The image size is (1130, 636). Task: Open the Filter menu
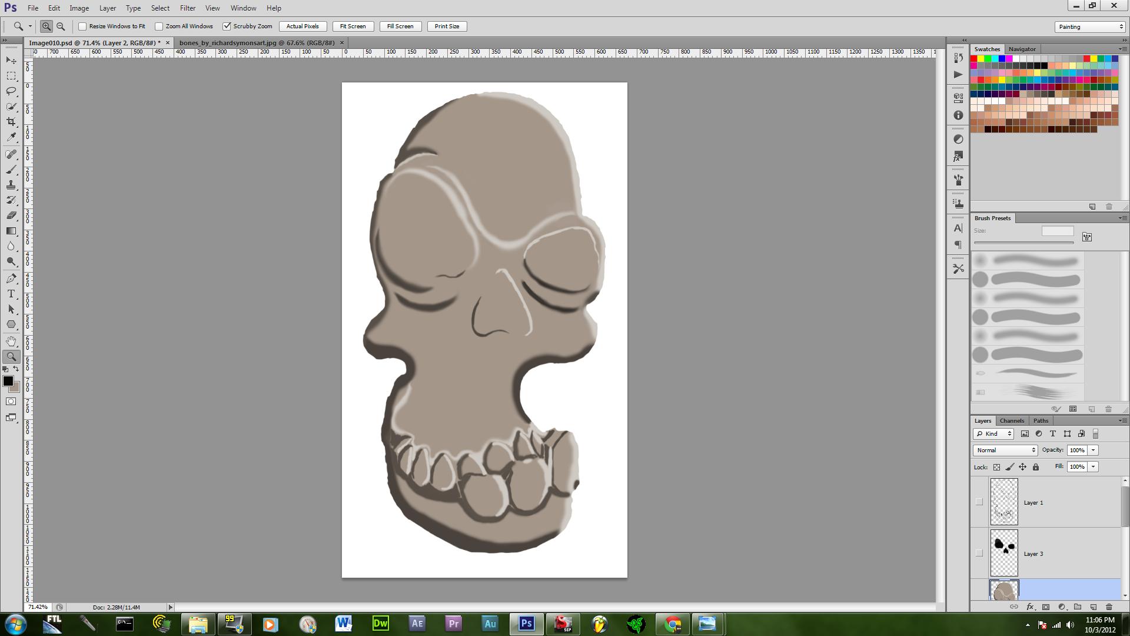point(188,8)
